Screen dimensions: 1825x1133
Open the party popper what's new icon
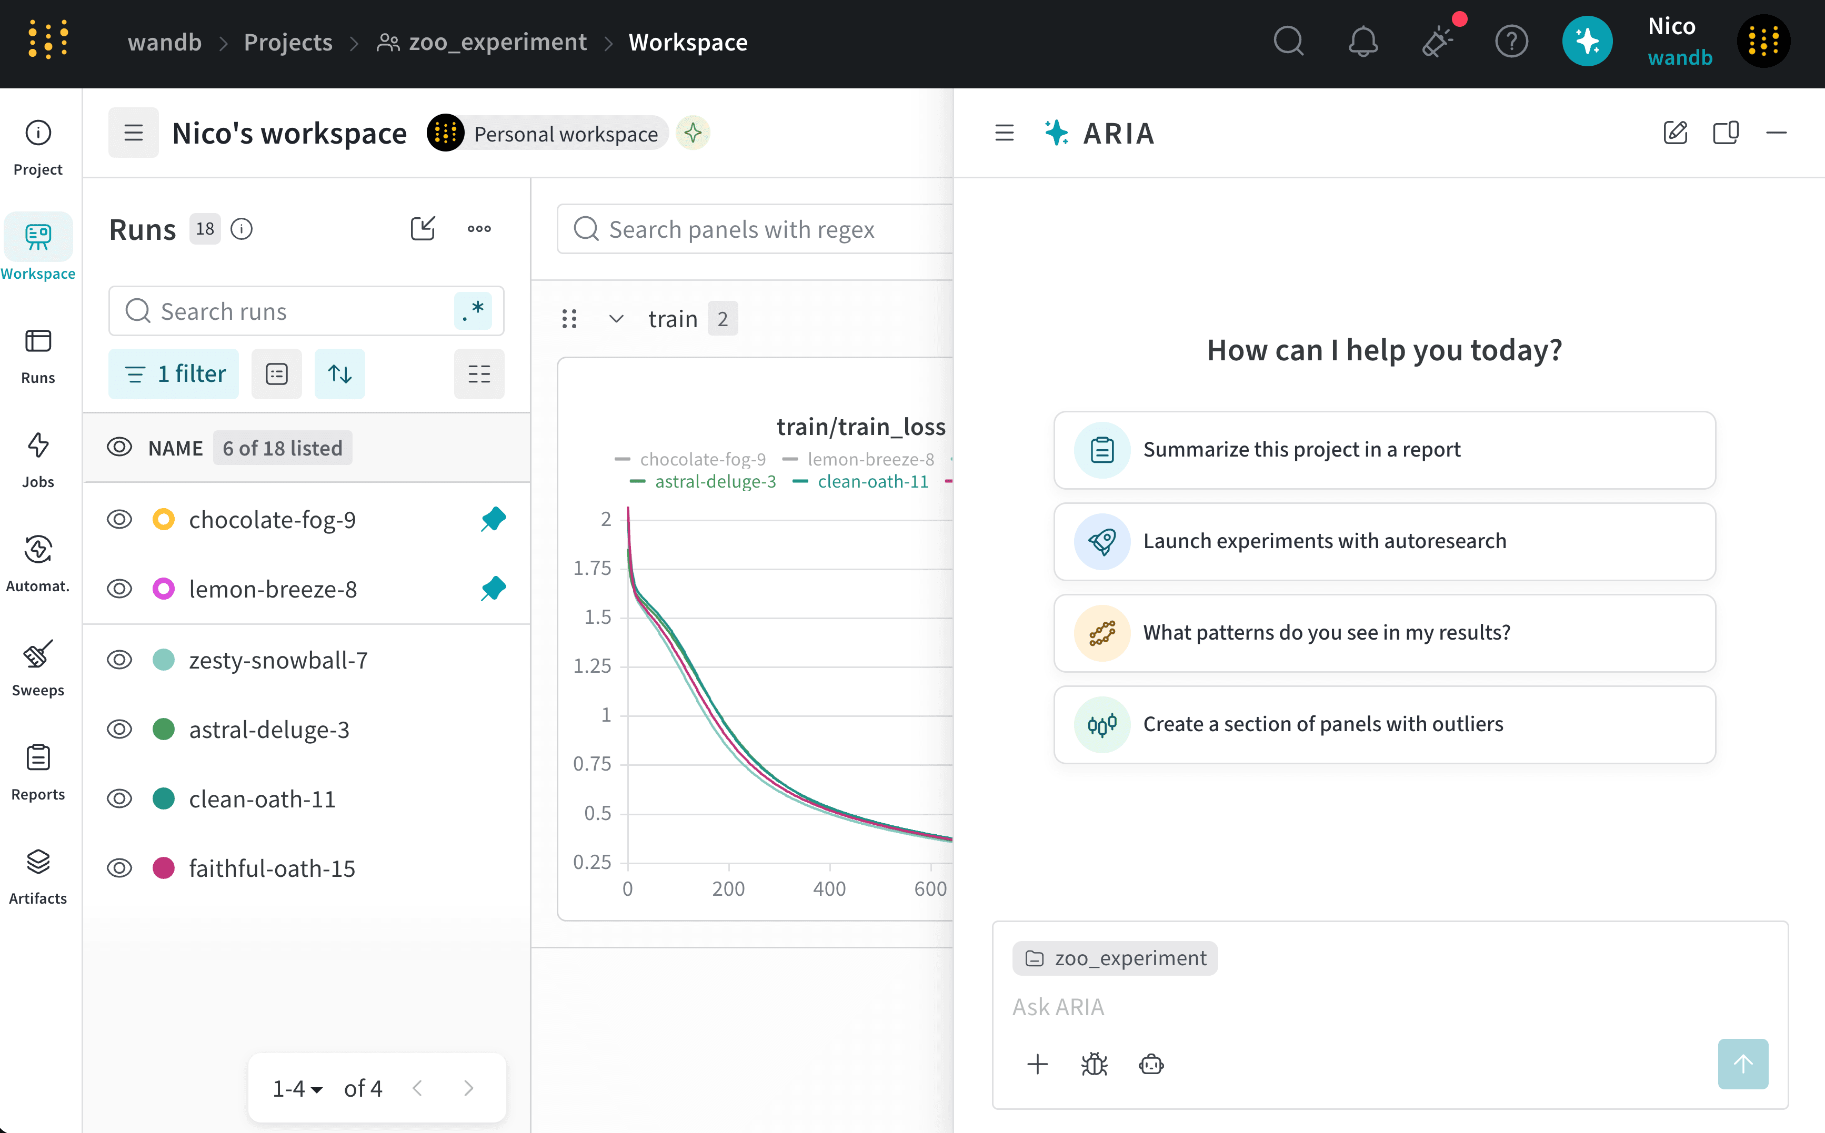click(1438, 41)
